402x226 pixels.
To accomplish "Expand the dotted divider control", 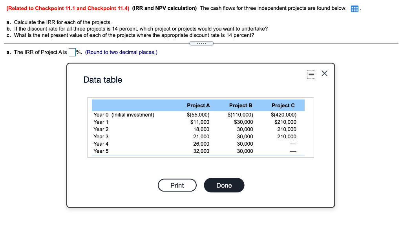I will 201,43.
